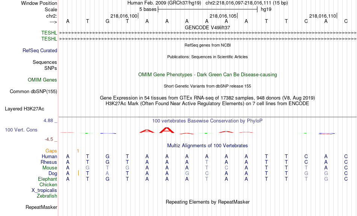Click Repeating Elements by RepeatMasker title
The width and height of the screenshot is (357, 216).
tap(207, 202)
